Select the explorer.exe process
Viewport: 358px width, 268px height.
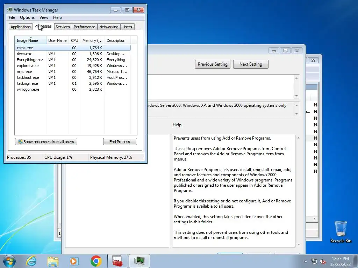tap(73, 66)
